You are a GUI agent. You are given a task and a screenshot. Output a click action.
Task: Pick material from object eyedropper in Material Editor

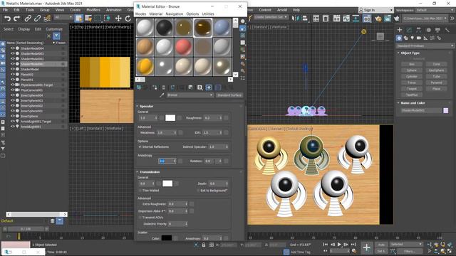162,95
